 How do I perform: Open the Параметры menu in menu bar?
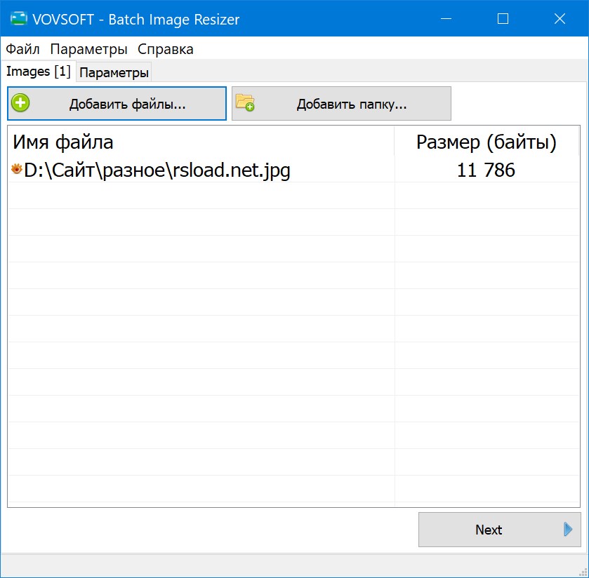[88, 49]
